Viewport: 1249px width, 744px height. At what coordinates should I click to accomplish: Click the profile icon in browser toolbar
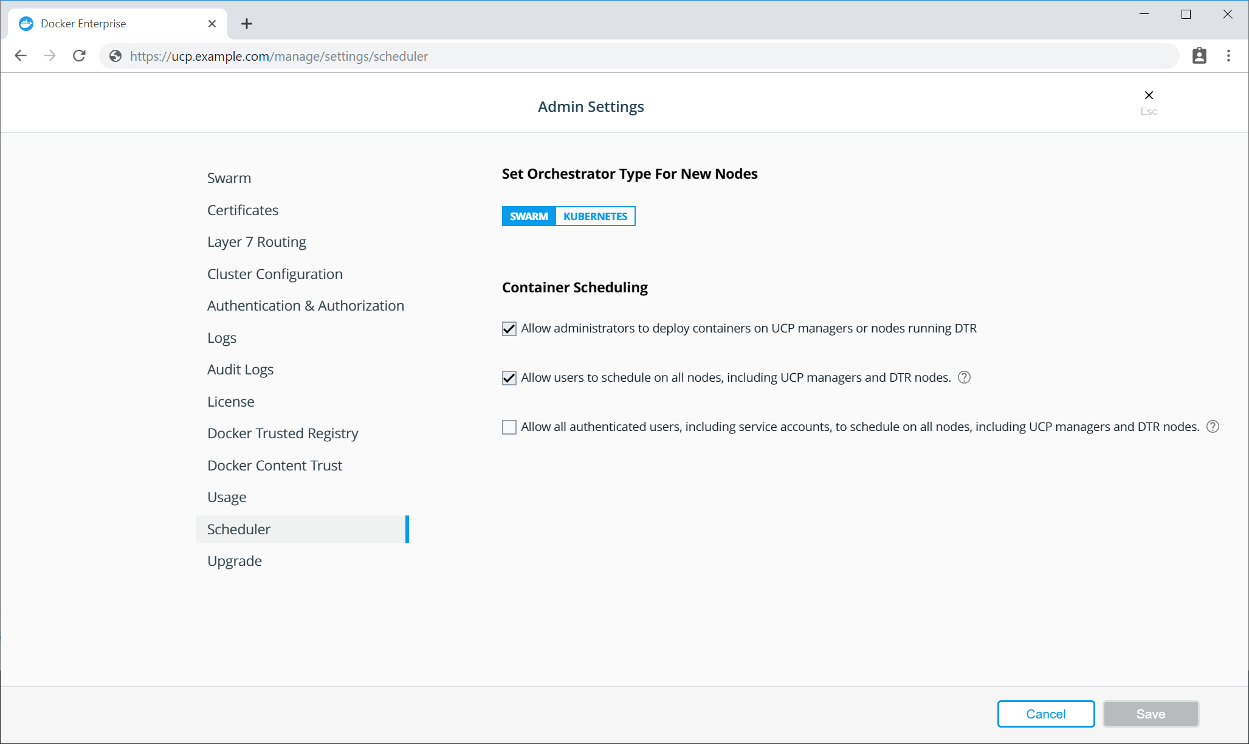(x=1199, y=56)
